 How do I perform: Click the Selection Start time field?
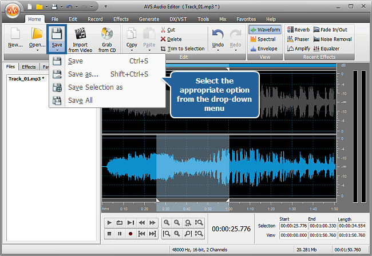(x=294, y=226)
